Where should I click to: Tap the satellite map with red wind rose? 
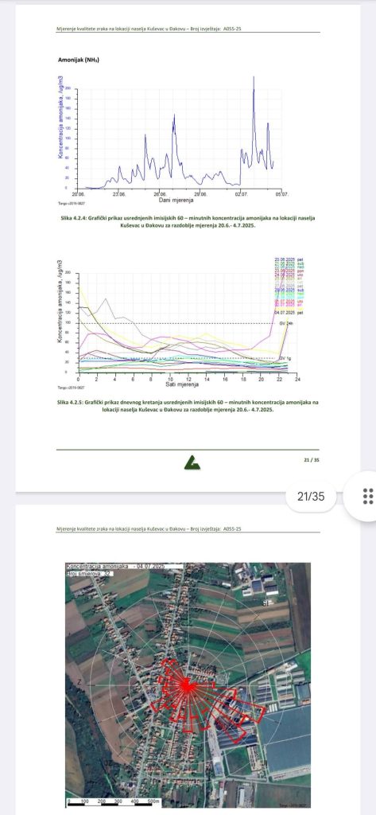188,685
